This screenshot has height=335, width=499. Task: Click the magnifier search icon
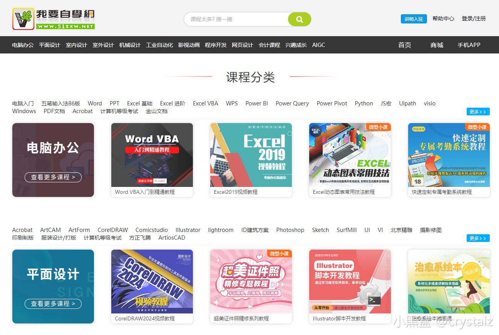point(300,18)
